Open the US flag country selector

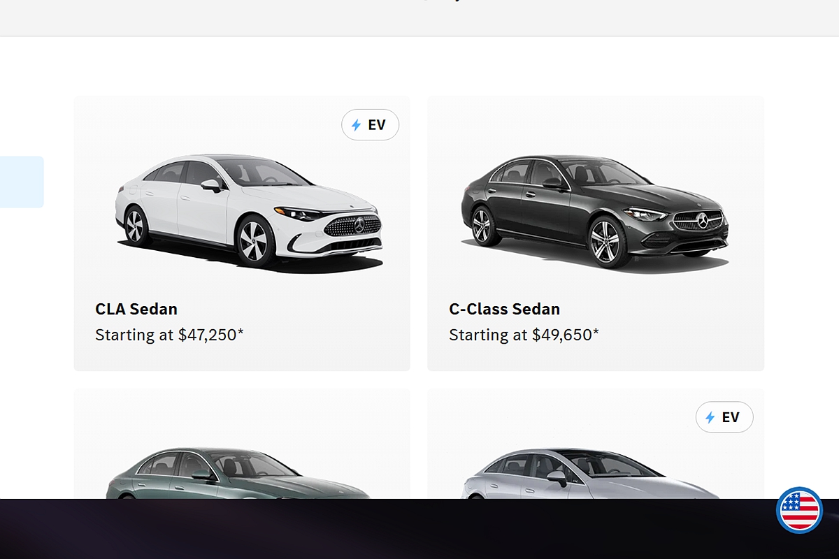[x=799, y=510]
